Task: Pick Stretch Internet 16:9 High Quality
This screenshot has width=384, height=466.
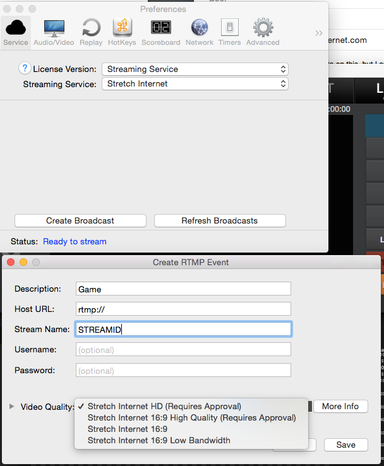Action: [x=191, y=417]
